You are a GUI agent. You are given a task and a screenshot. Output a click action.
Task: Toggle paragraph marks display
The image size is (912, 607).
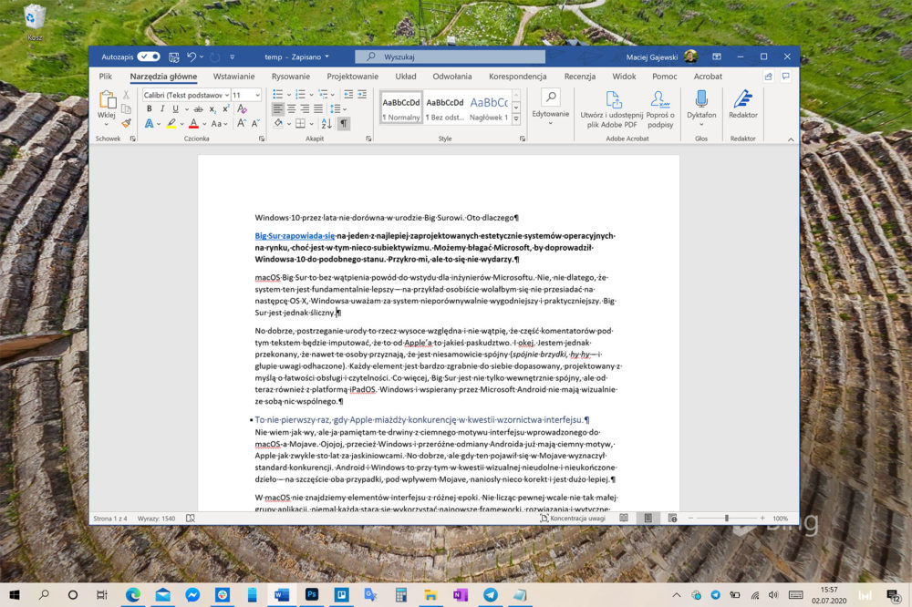(x=344, y=123)
